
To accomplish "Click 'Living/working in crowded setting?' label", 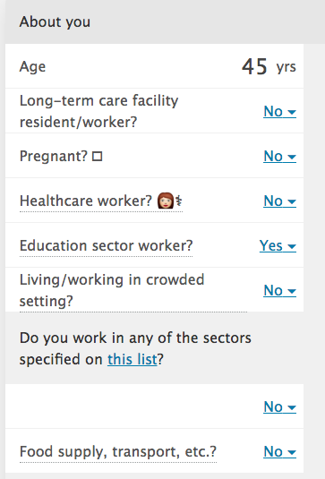I will (x=112, y=290).
